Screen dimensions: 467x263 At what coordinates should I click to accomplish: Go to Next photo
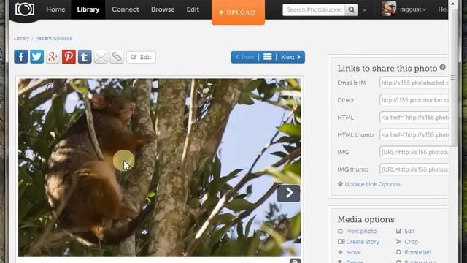290,57
